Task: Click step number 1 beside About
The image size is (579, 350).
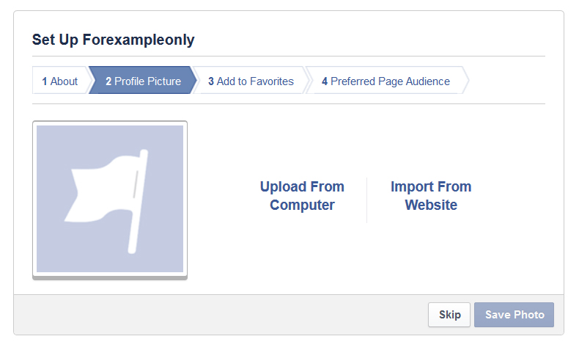Action: (x=45, y=81)
